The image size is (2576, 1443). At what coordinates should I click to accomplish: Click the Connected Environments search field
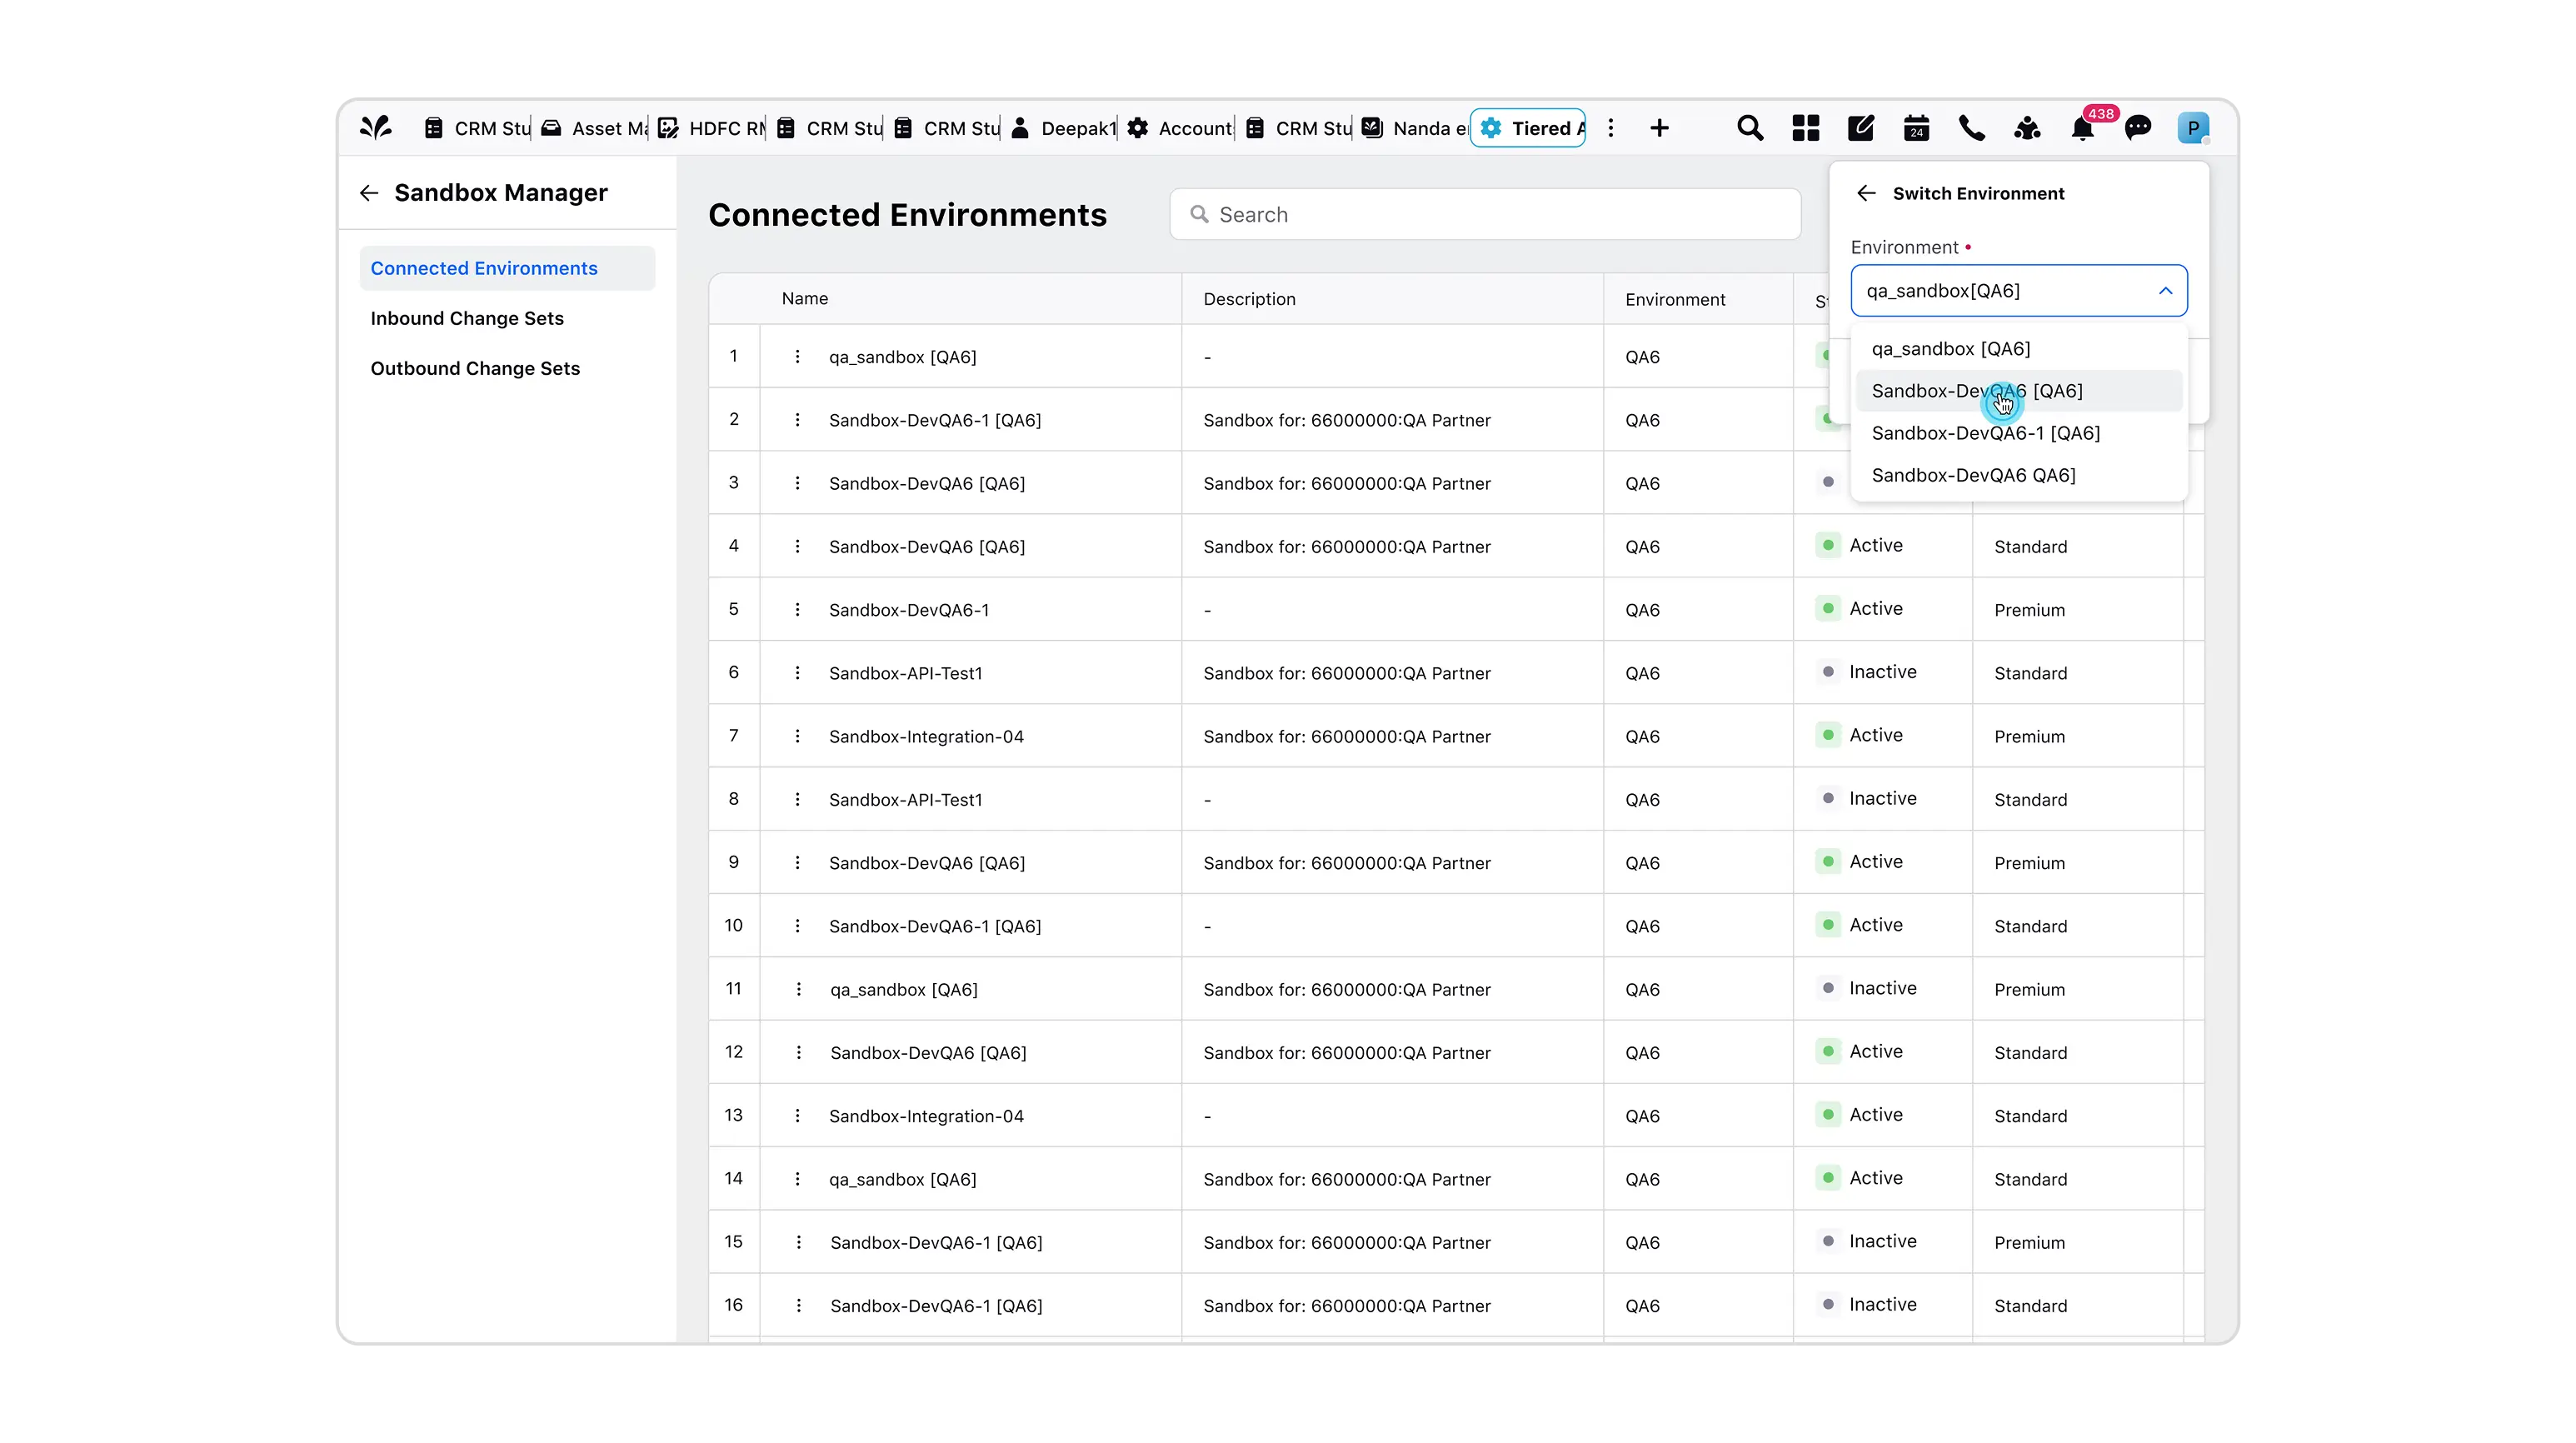(x=1485, y=215)
